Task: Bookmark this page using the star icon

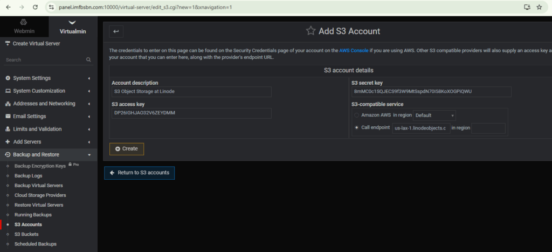Action: click(539, 7)
